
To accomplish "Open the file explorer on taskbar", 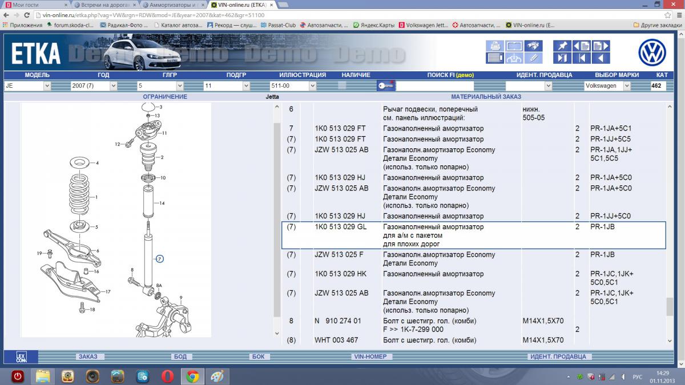I will (x=43, y=376).
